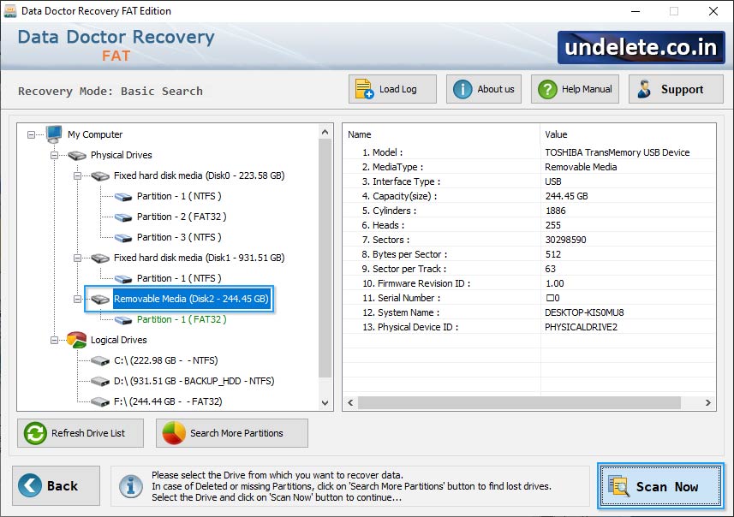This screenshot has width=734, height=517.
Task: Collapse the My Computer tree node
Action: click(31, 134)
